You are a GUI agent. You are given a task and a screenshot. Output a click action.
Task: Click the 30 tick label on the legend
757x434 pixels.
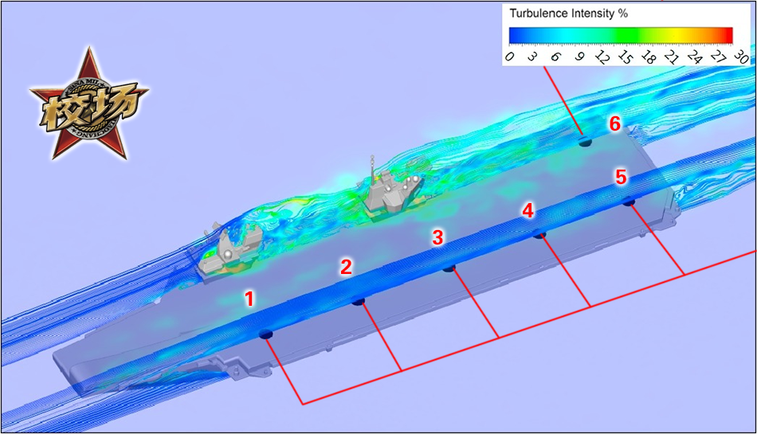(740, 56)
